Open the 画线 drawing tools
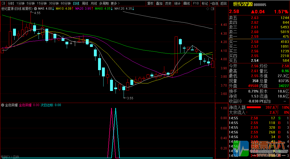Viewport: 290px width, 159px height. click(186, 3)
